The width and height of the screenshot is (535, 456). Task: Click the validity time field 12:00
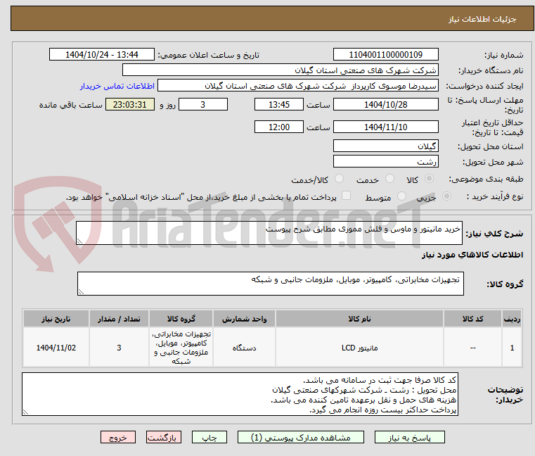pos(279,127)
